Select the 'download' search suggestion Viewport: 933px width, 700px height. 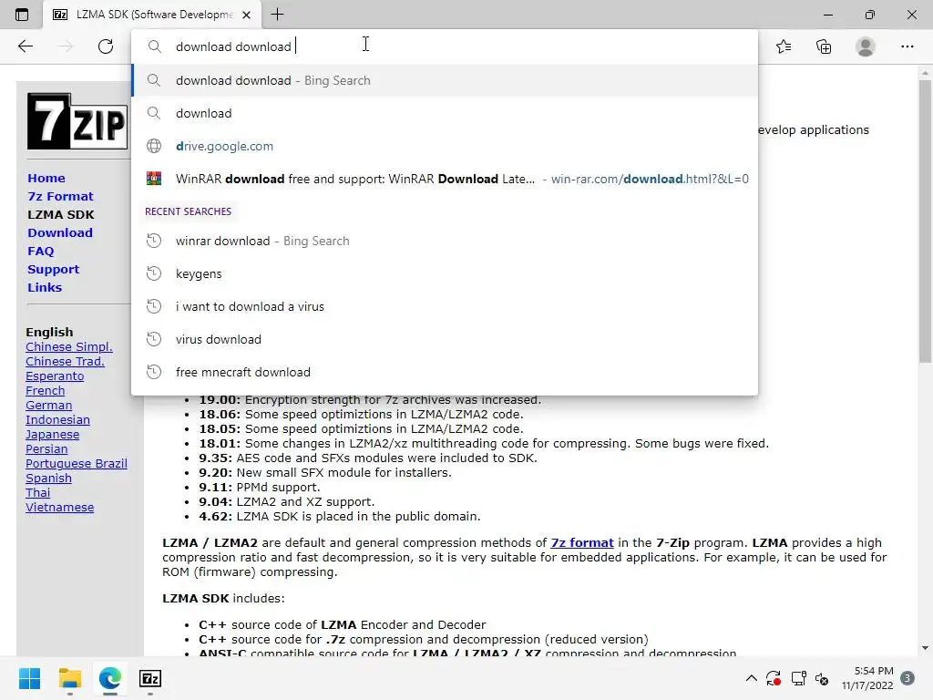click(x=445, y=113)
